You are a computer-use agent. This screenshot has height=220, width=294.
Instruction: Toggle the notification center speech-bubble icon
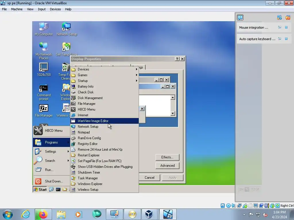pyautogui.click(x=240, y=17)
